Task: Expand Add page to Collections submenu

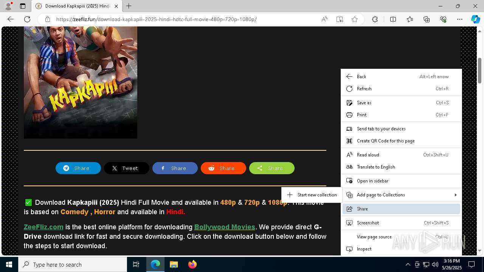Action: pyautogui.click(x=401, y=195)
